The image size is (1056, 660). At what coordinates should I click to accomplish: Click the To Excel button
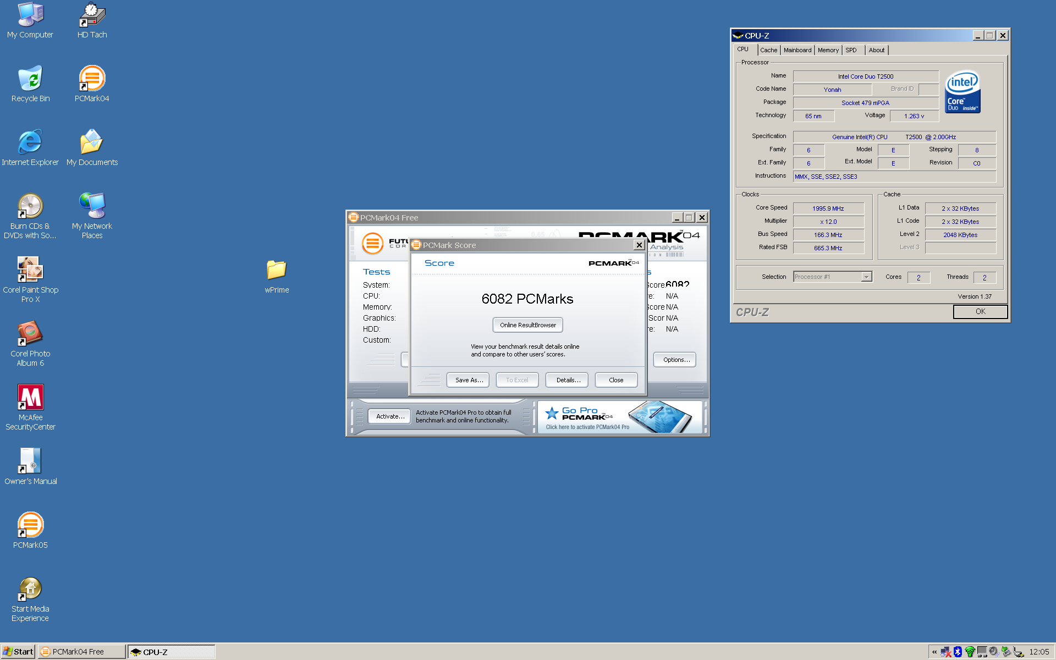coord(517,380)
